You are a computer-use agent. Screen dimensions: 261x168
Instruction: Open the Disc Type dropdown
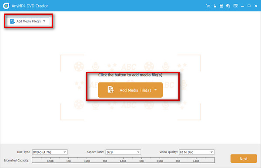(50, 152)
